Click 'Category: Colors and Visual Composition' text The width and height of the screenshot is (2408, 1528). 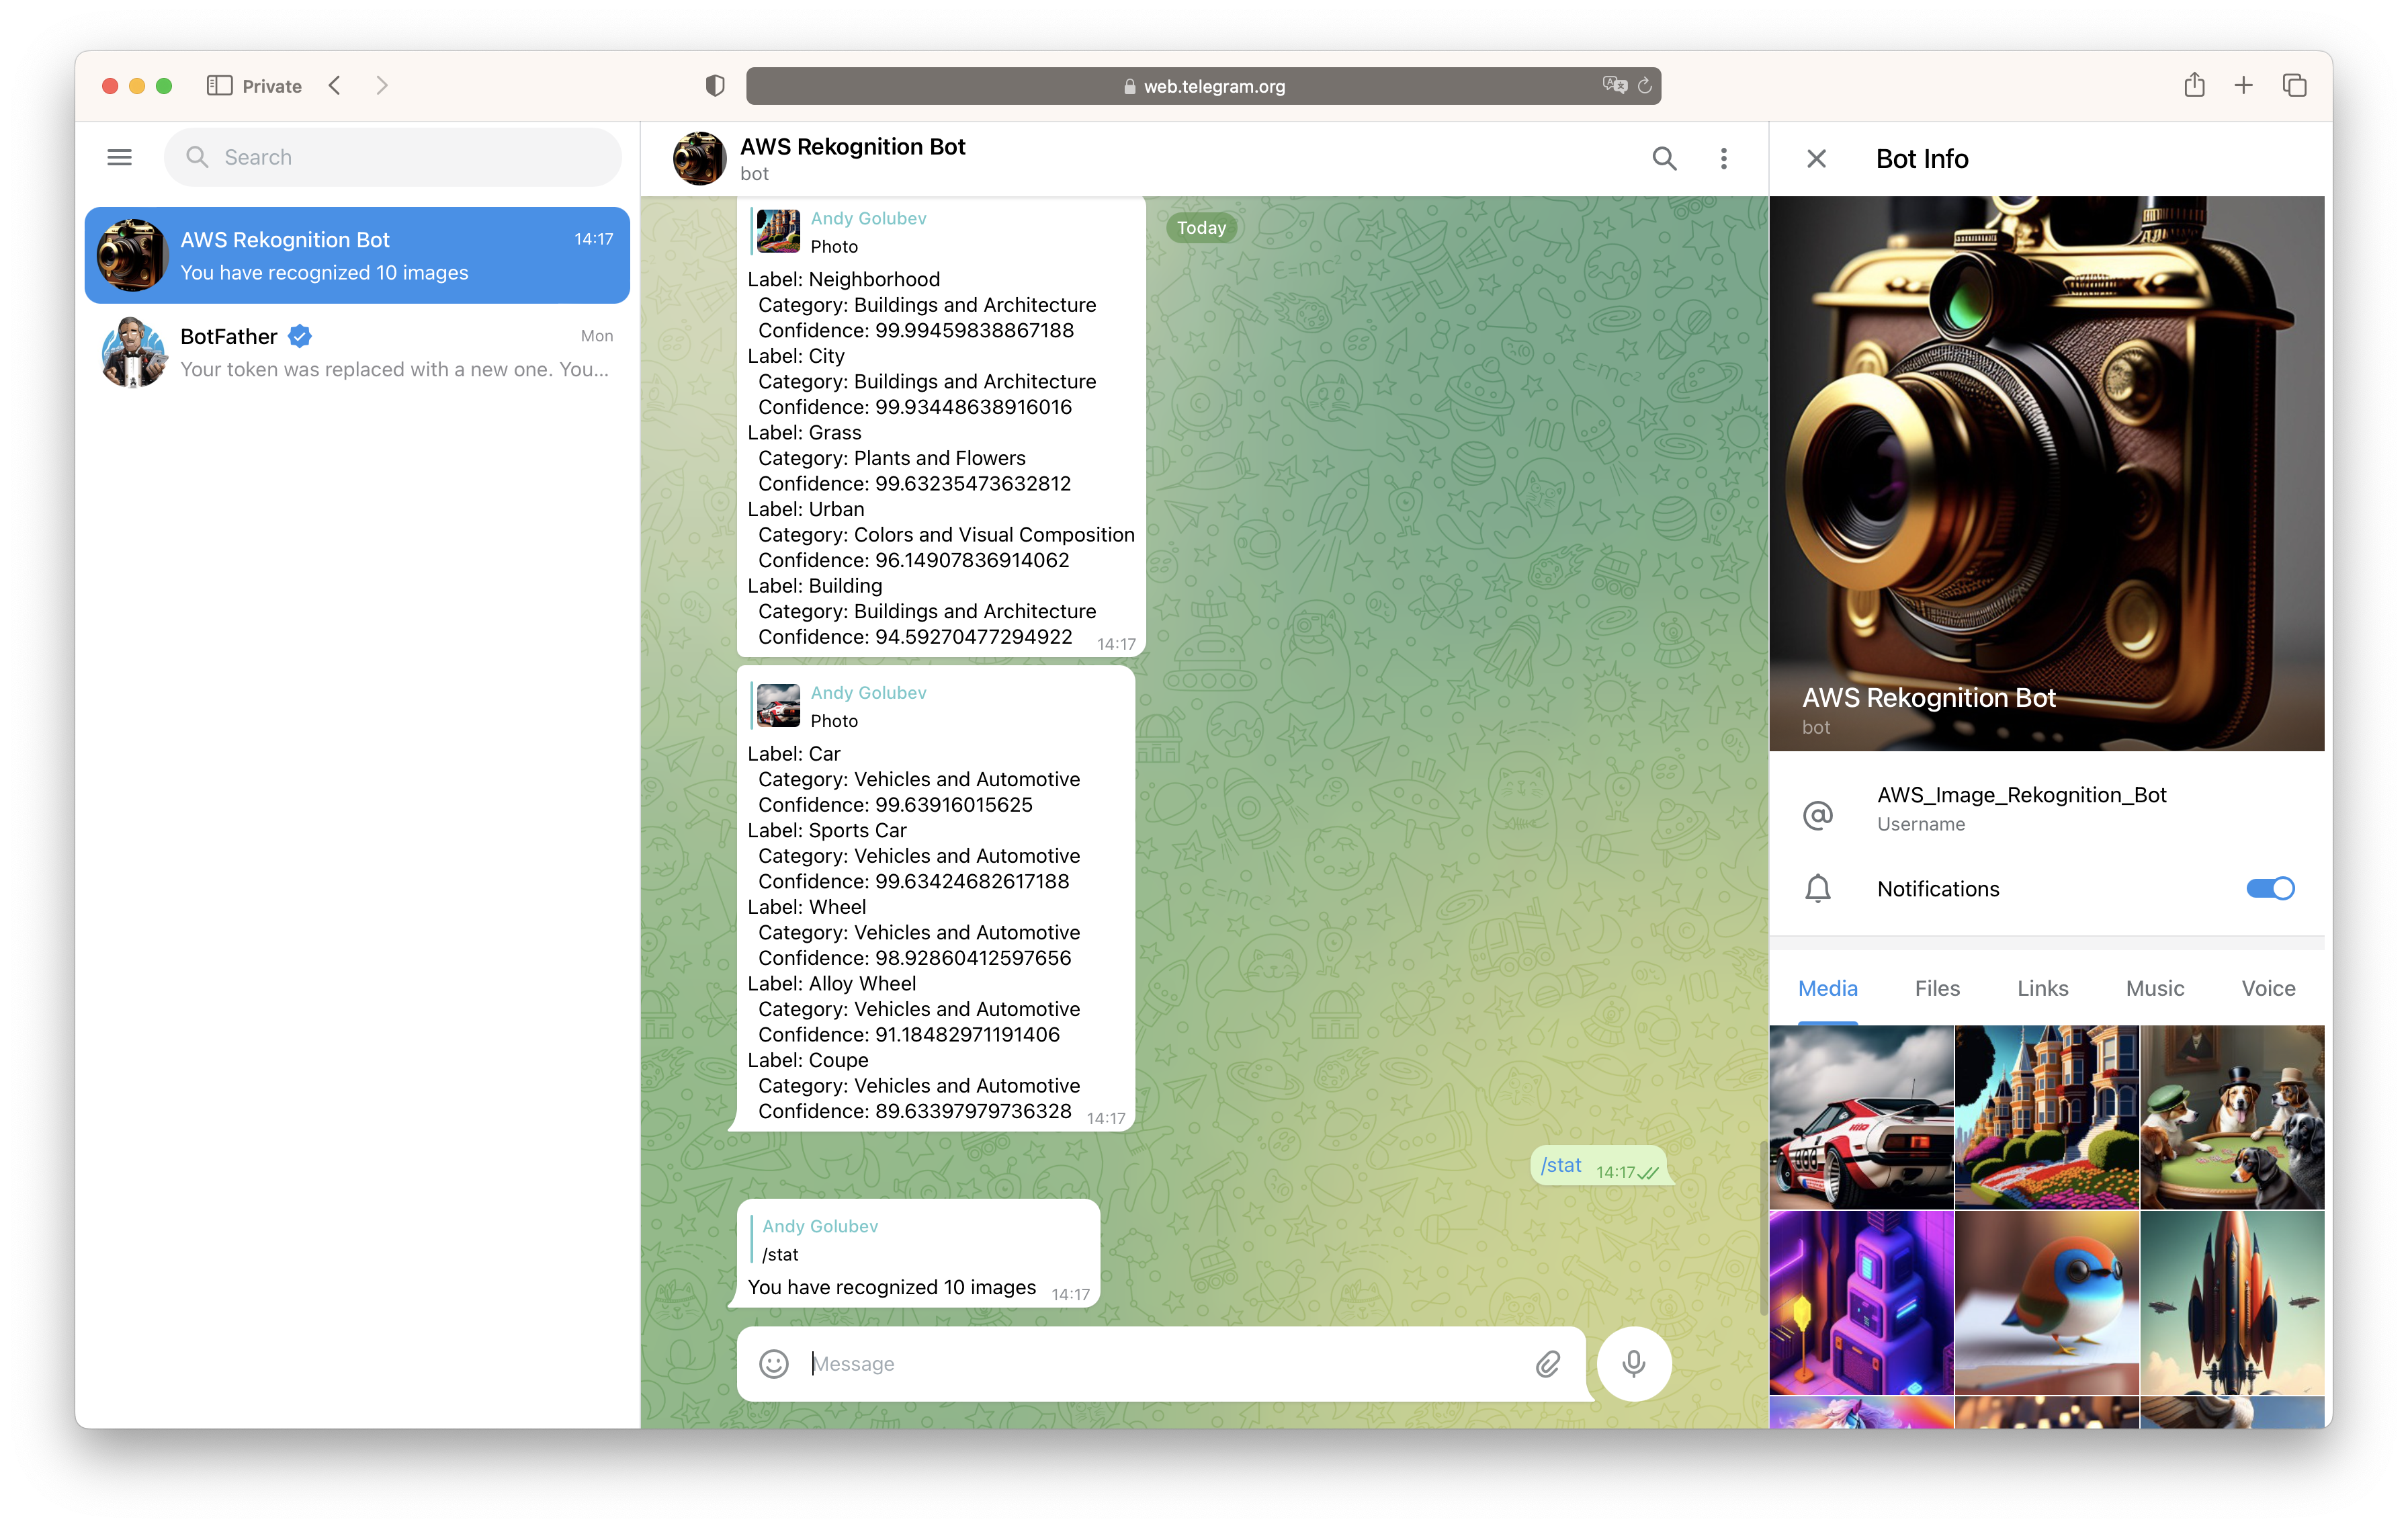click(946, 535)
